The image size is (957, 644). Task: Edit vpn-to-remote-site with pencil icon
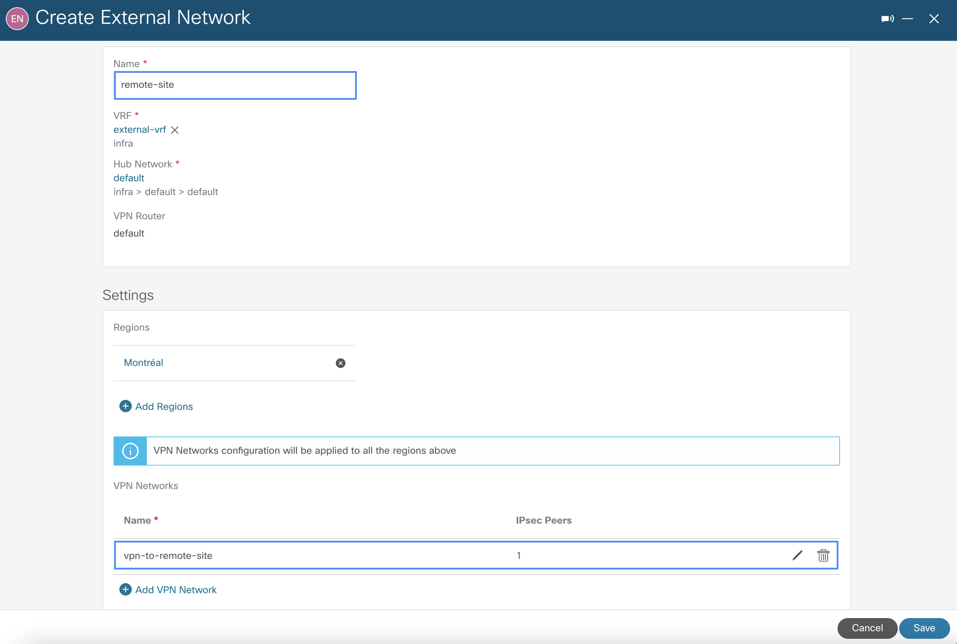(x=797, y=556)
